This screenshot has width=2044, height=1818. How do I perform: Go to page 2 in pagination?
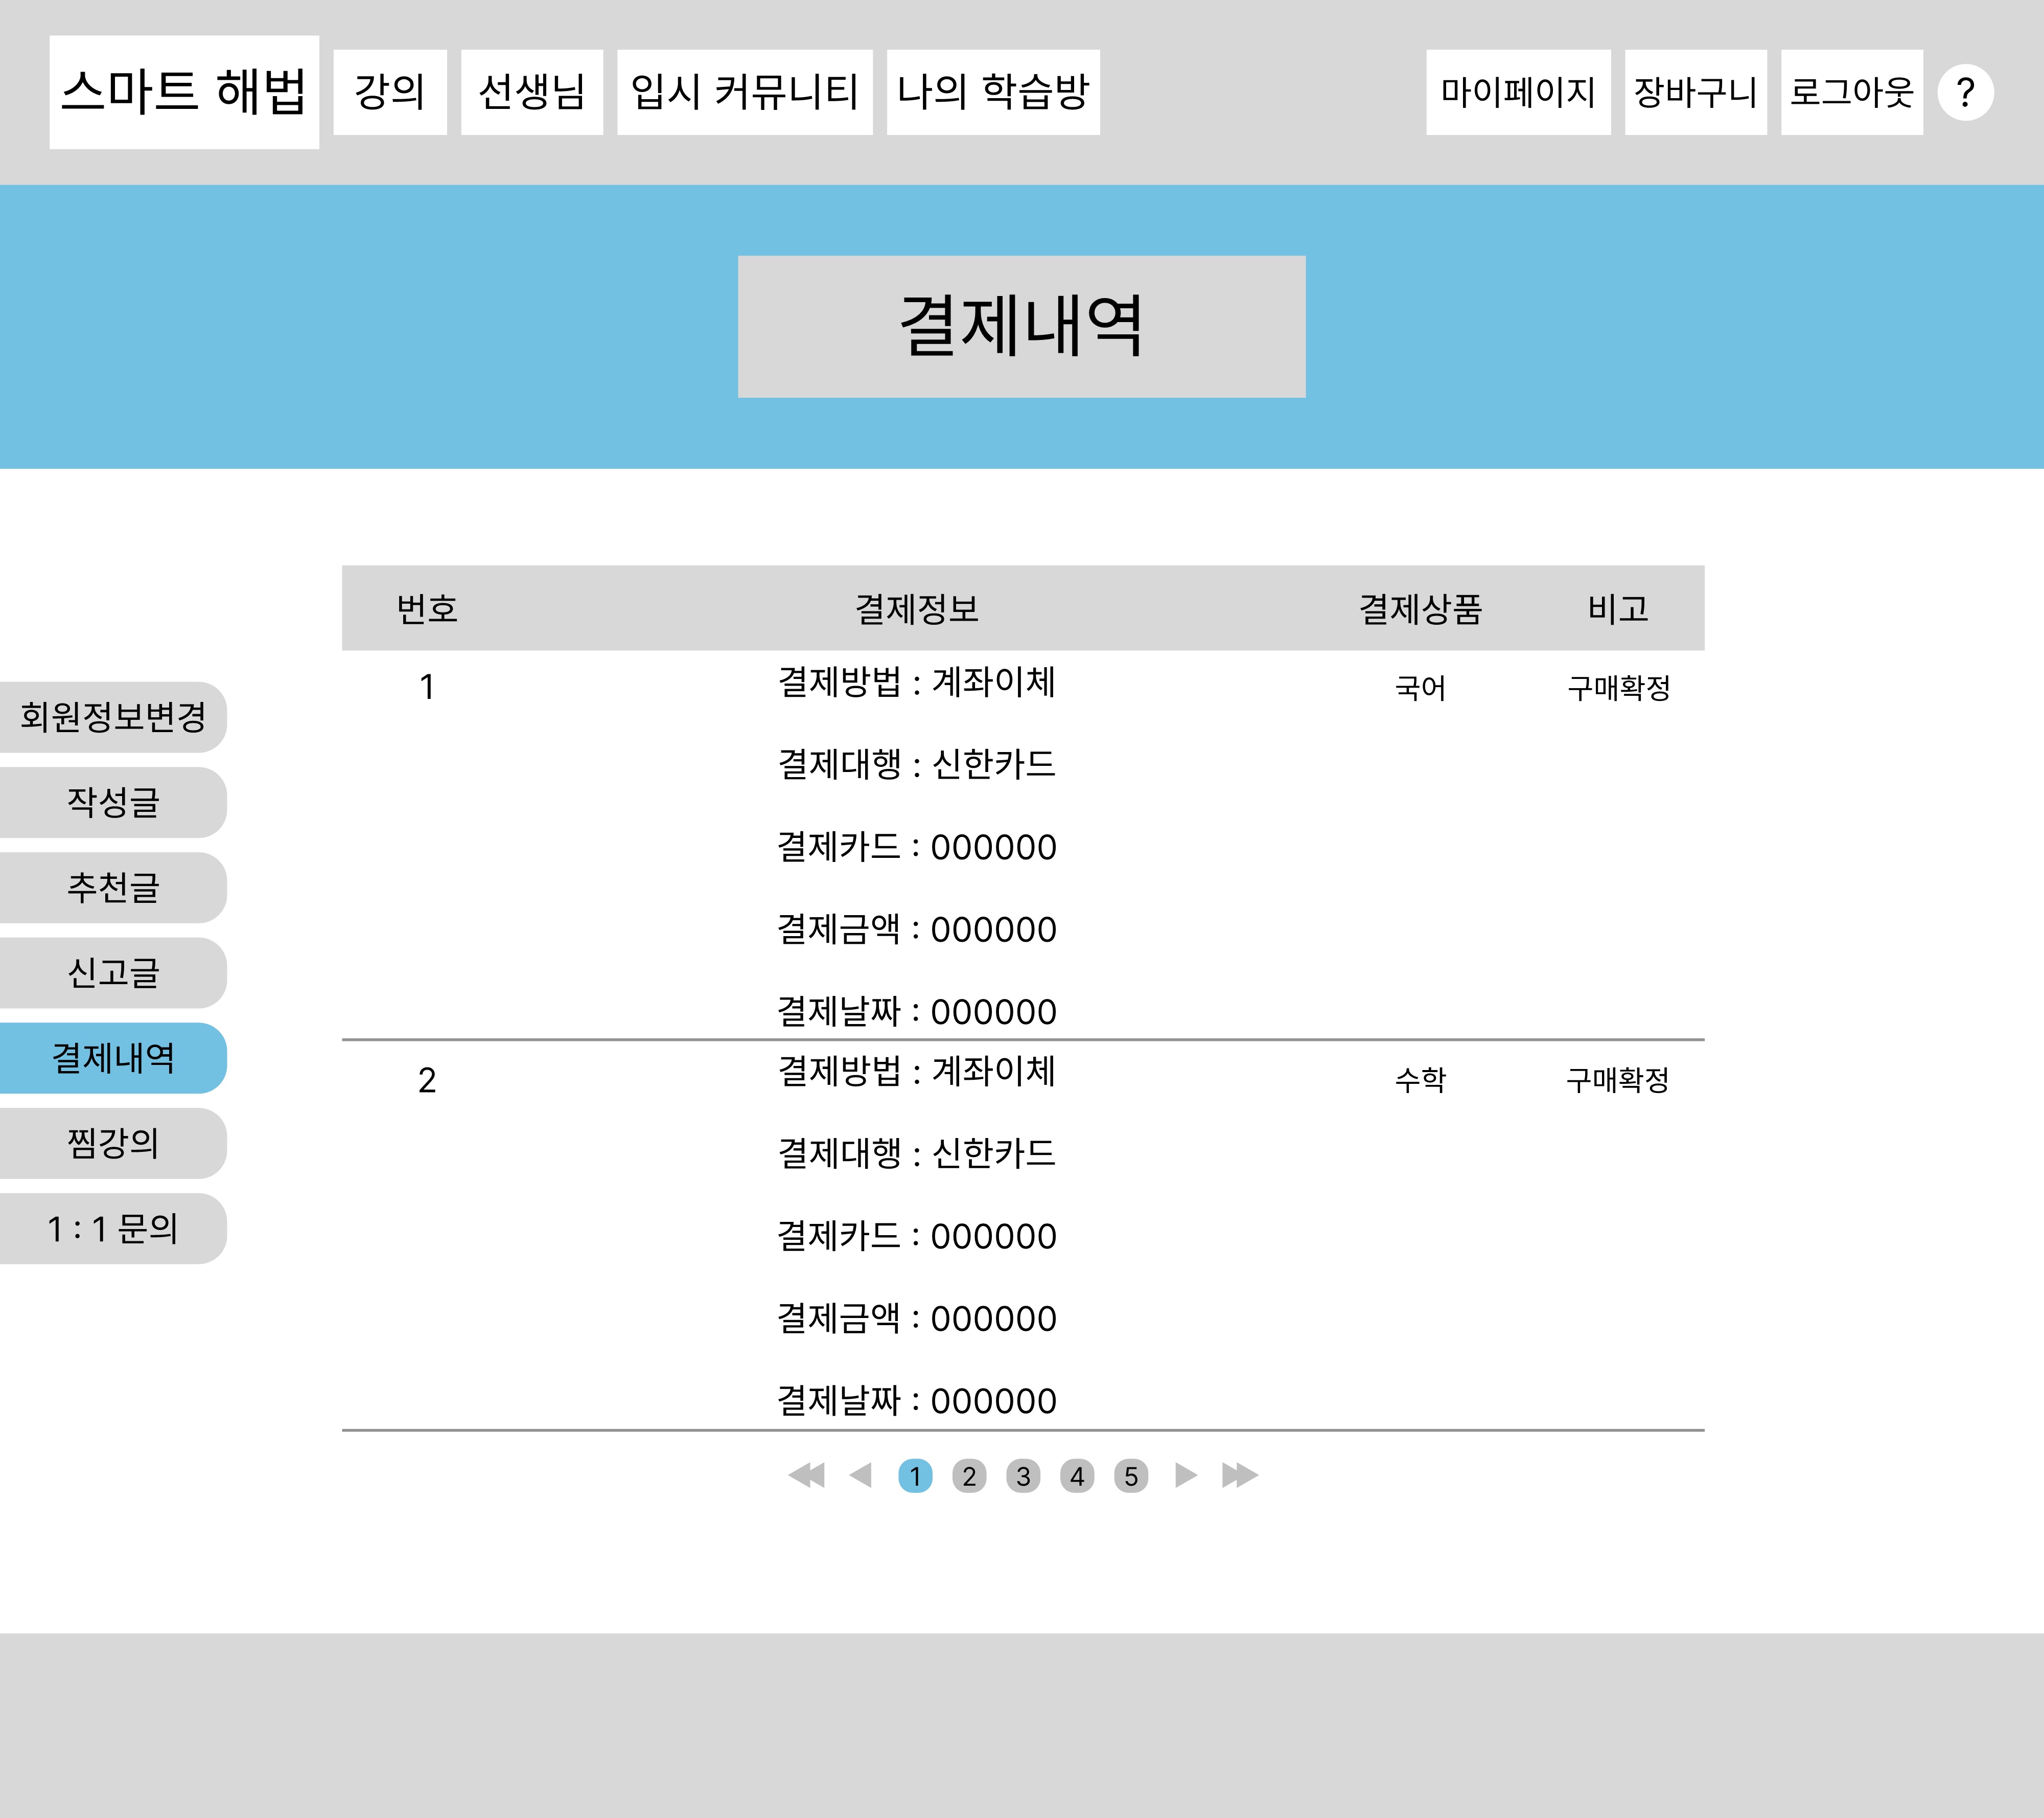pos(969,1476)
